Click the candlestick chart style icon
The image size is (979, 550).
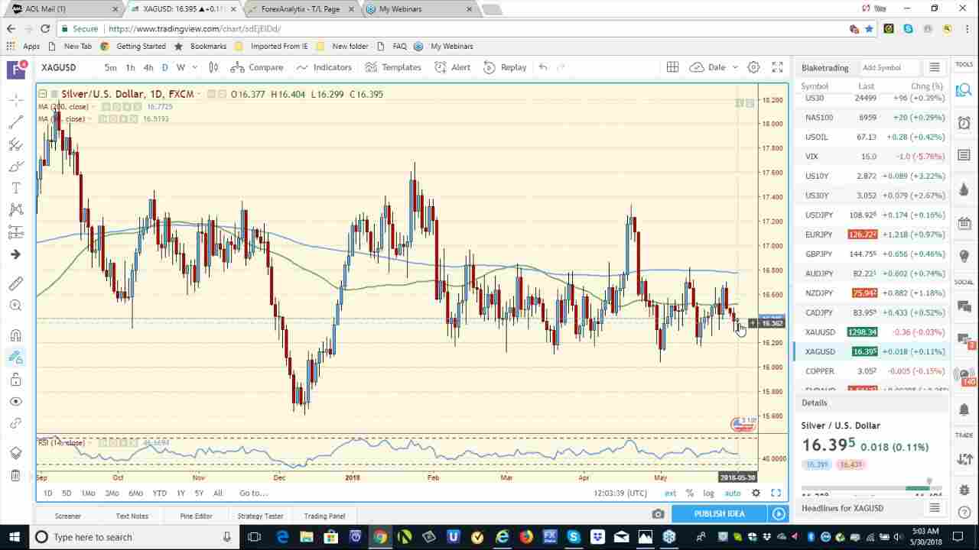[213, 67]
